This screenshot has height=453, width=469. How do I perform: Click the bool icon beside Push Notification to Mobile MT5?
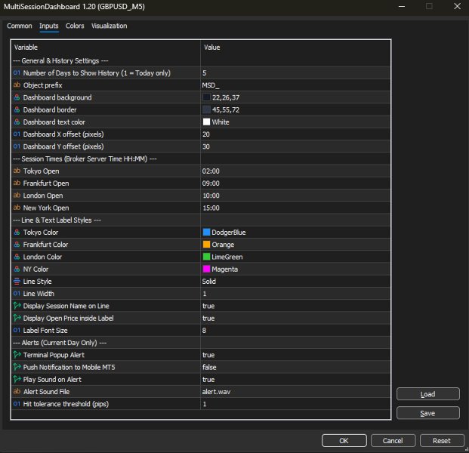(x=17, y=367)
